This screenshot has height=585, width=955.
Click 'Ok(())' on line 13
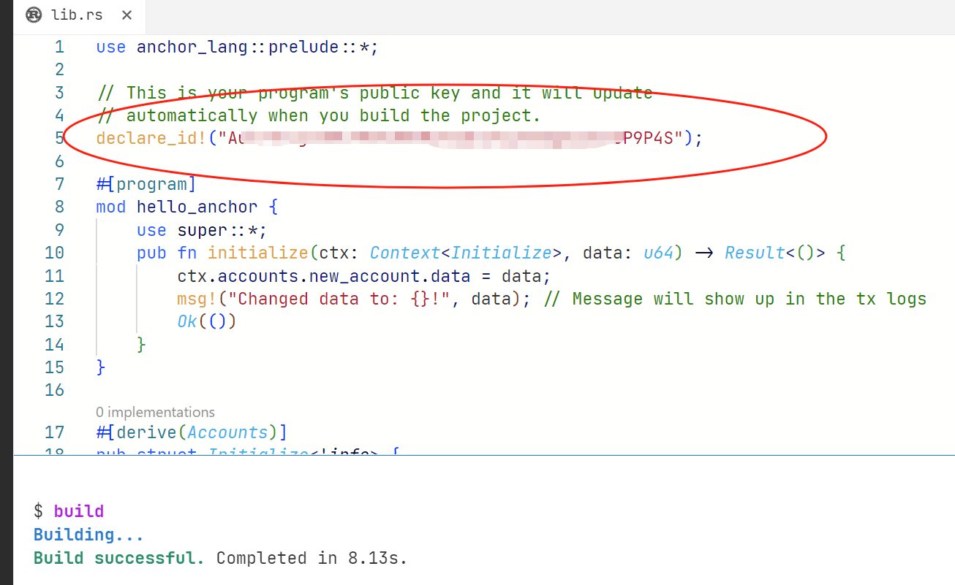(207, 321)
